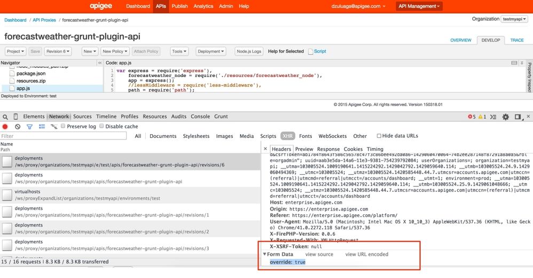Collapse the code editor panel arrow
The image size is (533, 278).
tap(522, 63)
